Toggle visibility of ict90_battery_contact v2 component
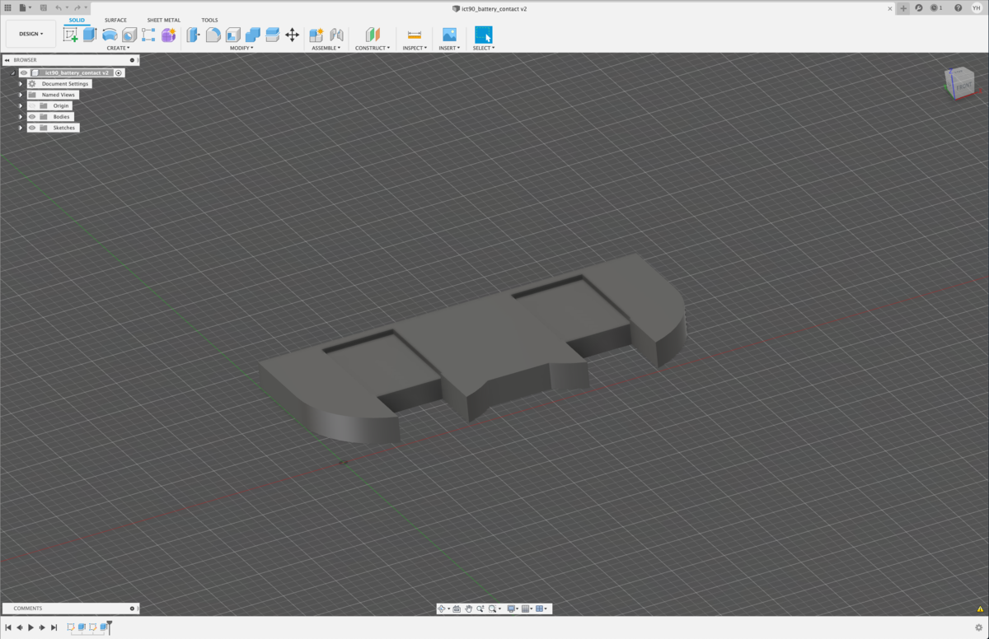The width and height of the screenshot is (989, 639). (x=24, y=72)
